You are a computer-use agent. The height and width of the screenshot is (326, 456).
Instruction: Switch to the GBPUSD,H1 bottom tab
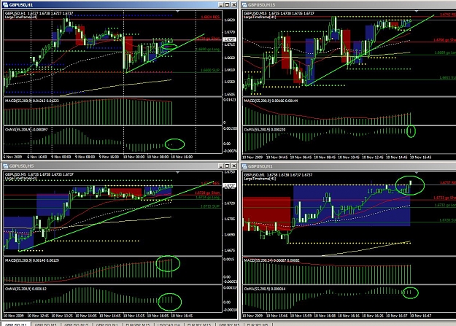click(16, 325)
